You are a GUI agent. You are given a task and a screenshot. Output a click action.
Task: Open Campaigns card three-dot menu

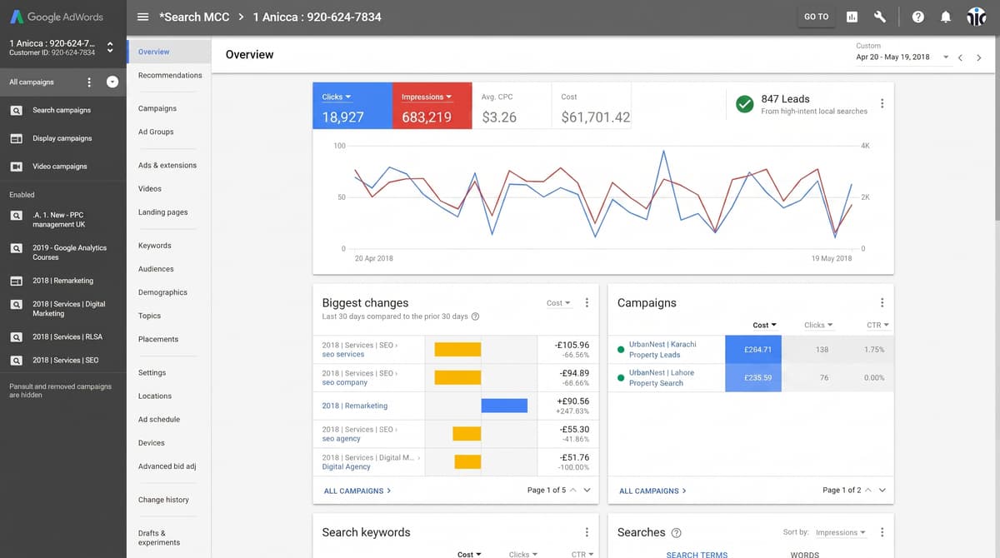(x=882, y=303)
